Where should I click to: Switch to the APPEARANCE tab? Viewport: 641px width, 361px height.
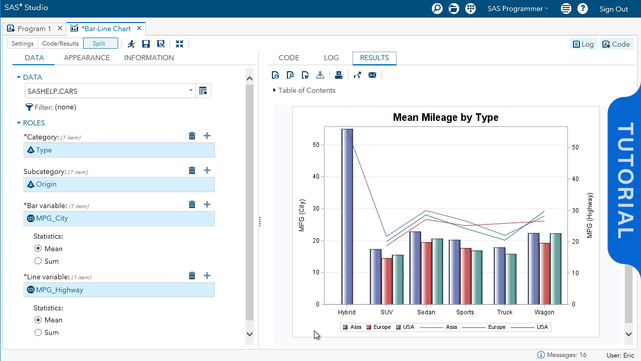point(87,58)
